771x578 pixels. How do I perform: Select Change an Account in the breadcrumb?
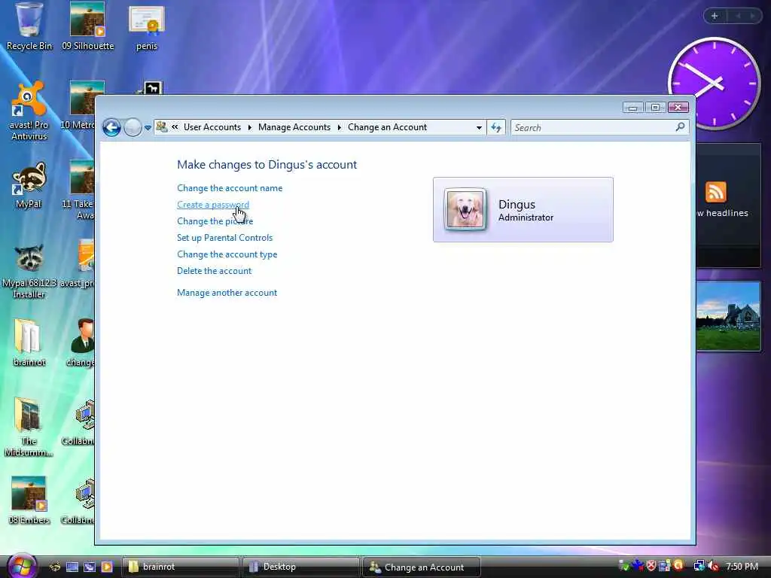tap(387, 127)
